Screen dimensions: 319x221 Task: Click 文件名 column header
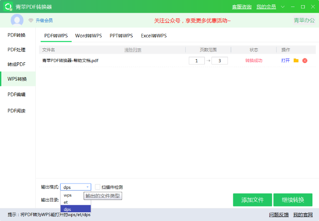49,50
